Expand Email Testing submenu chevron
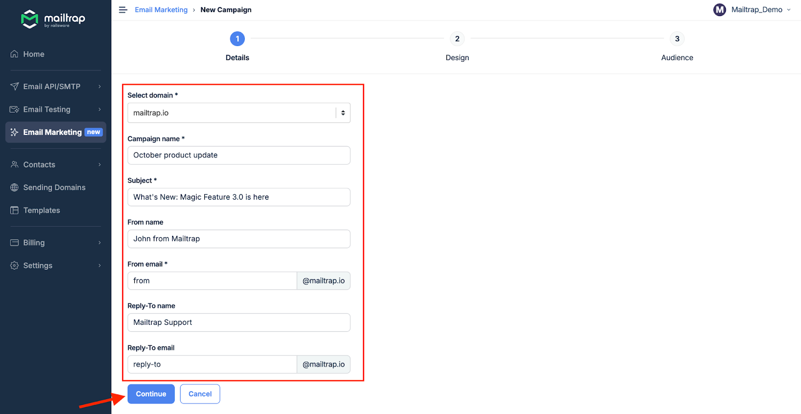Screen dimensions: 801x414 coord(100,110)
